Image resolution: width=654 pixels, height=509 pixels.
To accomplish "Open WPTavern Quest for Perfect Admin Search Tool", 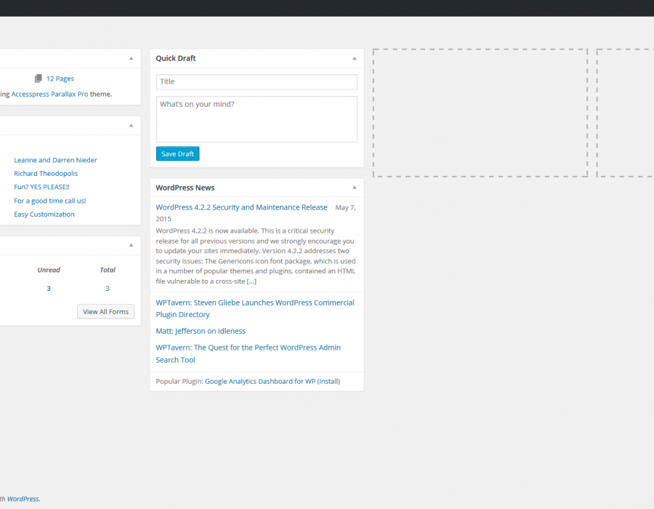I will (249, 353).
